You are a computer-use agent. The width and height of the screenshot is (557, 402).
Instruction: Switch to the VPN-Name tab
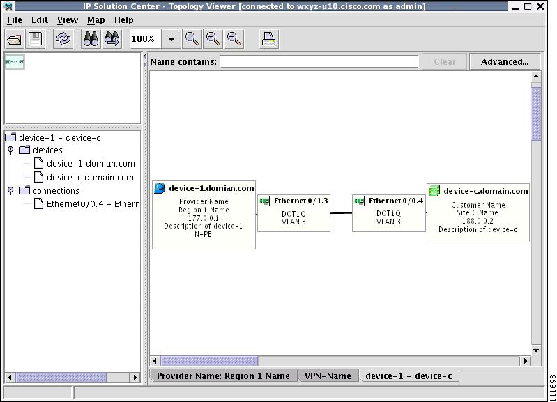pyautogui.click(x=328, y=376)
